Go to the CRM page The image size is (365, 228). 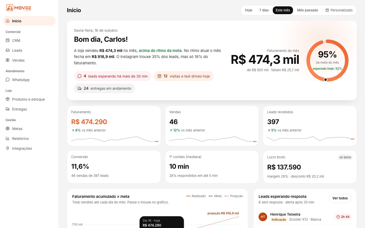coord(29,41)
